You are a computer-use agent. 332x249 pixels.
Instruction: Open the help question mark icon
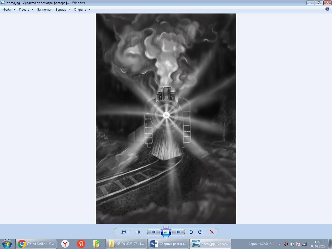[x=327, y=9]
